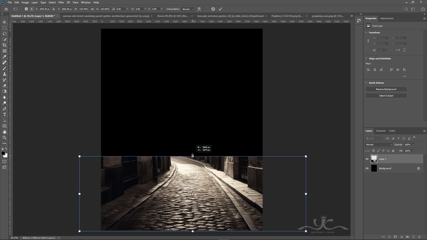Viewport: 427px width, 240px height.
Task: Switch to the Channels tab
Action: point(380,131)
